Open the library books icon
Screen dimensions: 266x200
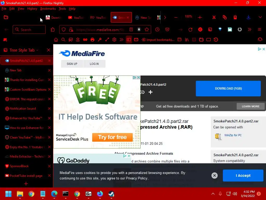coord(187,40)
